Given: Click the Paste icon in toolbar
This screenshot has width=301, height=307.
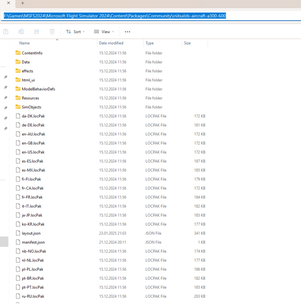Looking at the screenshot, I should pyautogui.click(x=6, y=32).
